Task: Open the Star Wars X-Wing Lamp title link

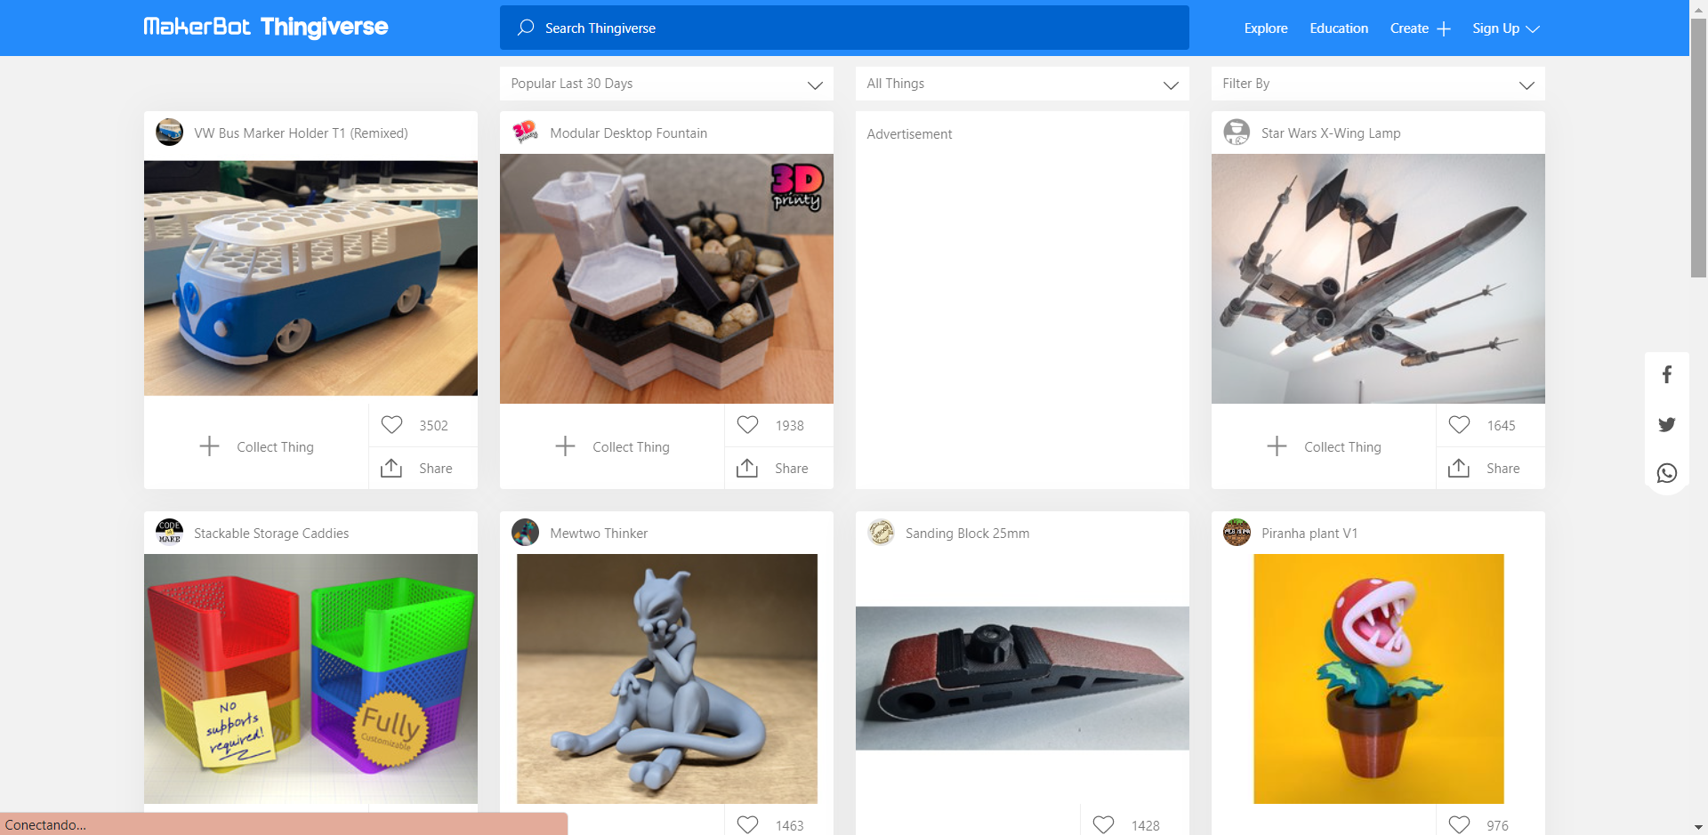Action: pyautogui.click(x=1331, y=133)
